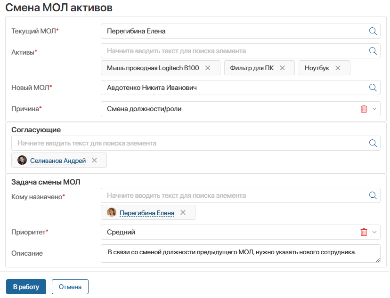Expand the Приоритет dropdown chevron
This screenshot has width=390, height=298.
click(374, 232)
